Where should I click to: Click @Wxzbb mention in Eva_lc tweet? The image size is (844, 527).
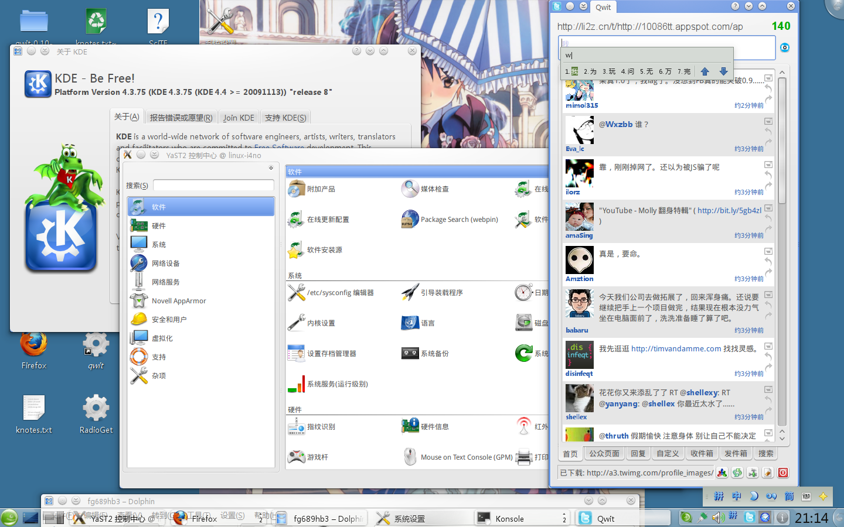tap(615, 125)
